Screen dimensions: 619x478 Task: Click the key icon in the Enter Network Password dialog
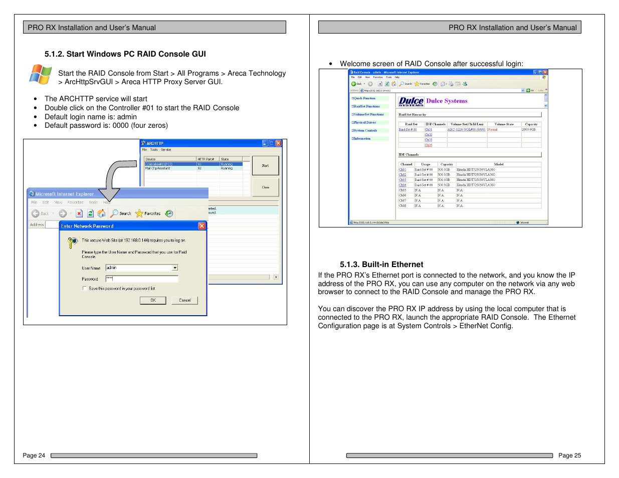click(x=73, y=243)
